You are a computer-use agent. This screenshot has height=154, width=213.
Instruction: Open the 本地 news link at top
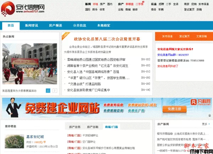95,4
